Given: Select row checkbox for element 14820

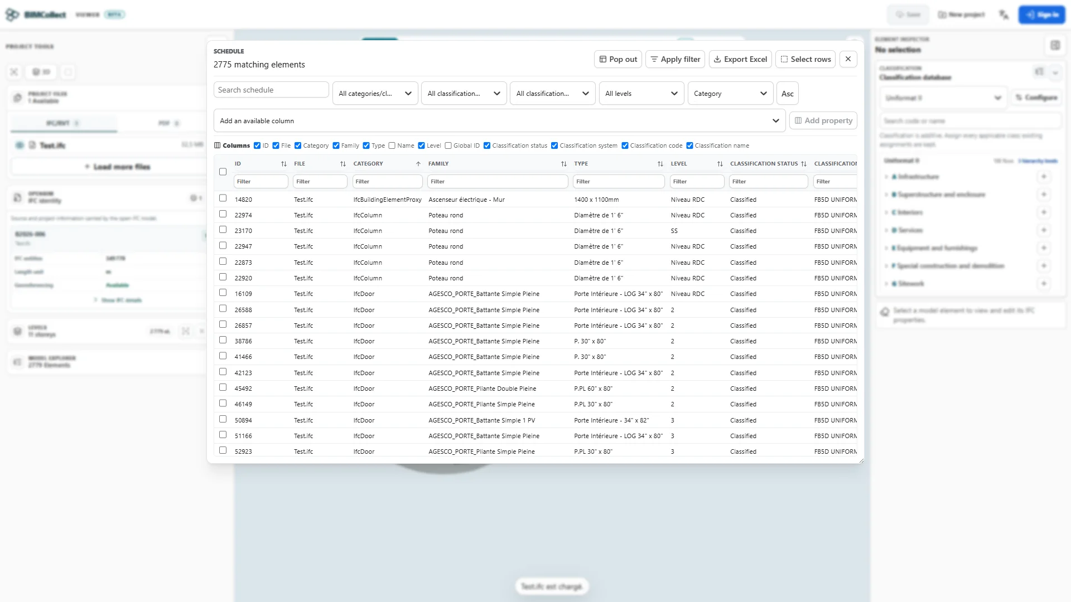Looking at the screenshot, I should tap(223, 198).
